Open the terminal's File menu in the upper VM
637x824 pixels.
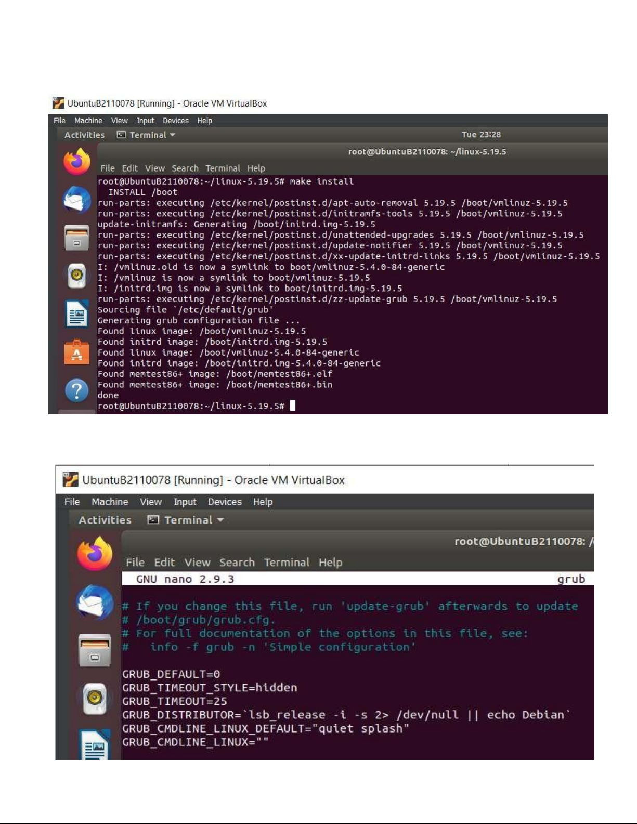[x=108, y=168]
